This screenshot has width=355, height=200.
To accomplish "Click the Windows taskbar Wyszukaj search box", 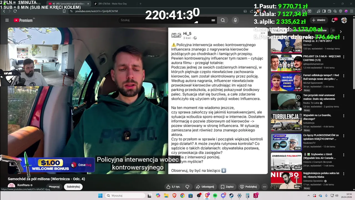I will tap(125, 196).
